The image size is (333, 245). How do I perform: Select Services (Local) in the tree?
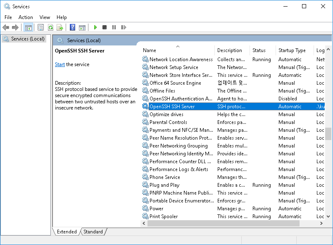coord(28,39)
